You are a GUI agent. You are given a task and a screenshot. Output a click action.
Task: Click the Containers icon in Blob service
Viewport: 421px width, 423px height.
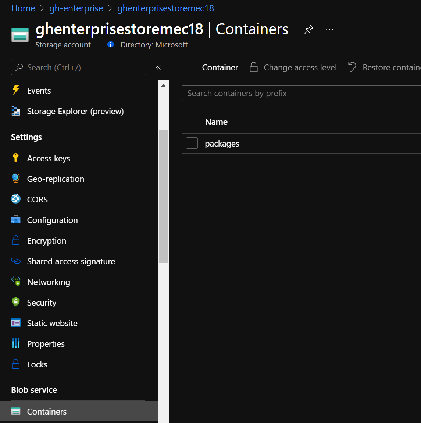click(15, 411)
